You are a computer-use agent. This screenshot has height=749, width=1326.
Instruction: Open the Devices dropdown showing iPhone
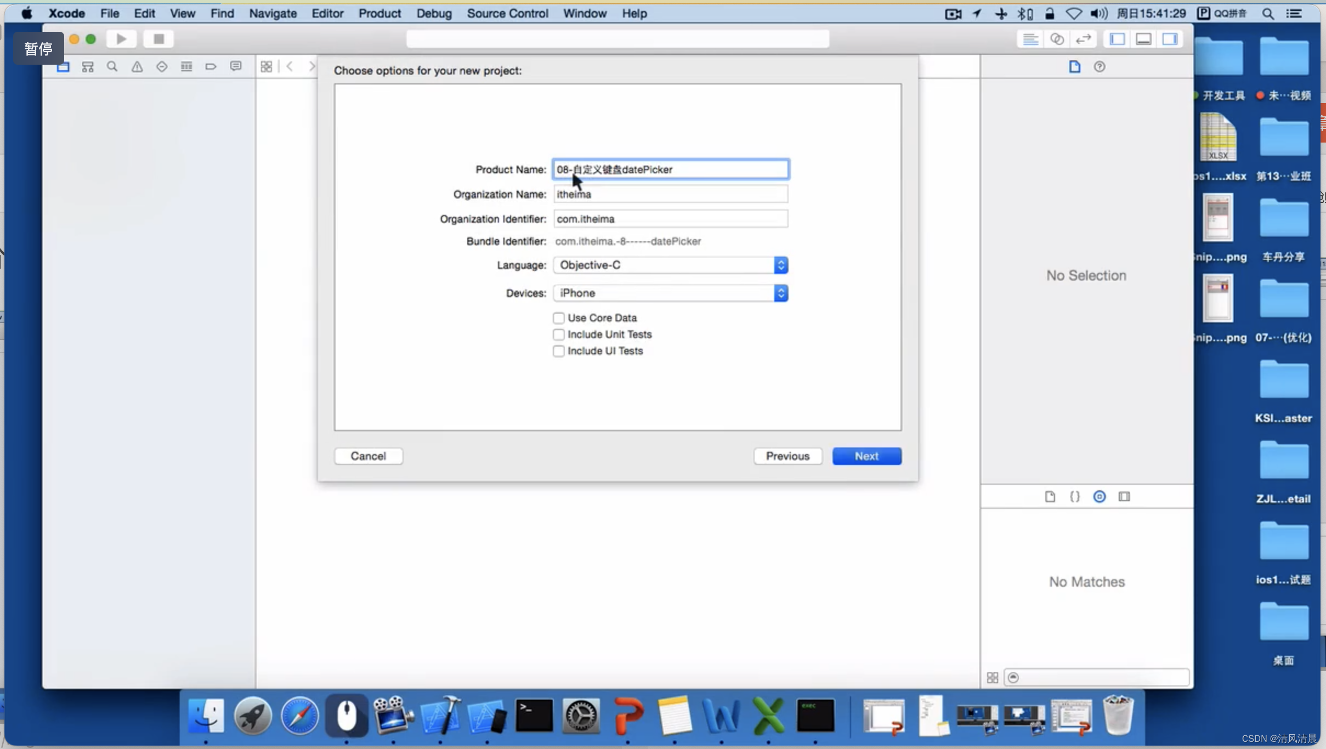click(x=671, y=293)
